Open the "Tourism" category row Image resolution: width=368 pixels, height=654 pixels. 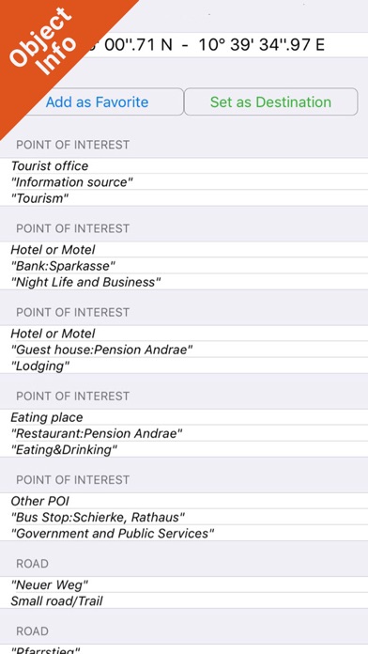[184, 198]
